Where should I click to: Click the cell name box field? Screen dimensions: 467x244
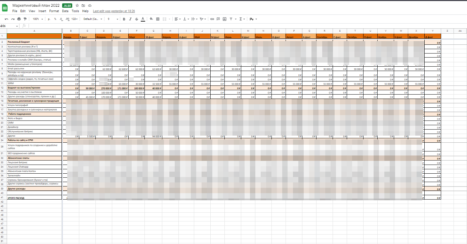(9, 26)
